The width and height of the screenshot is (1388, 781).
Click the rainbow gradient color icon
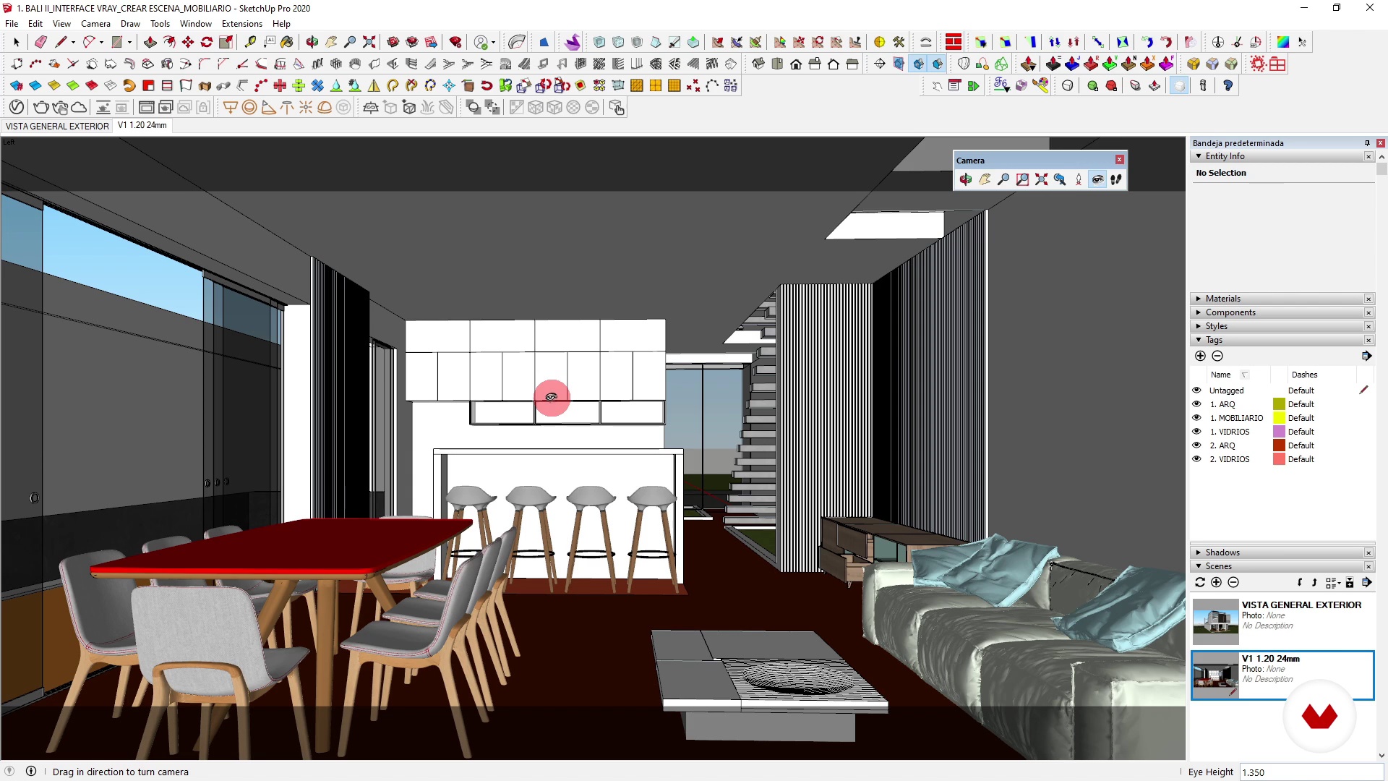point(1282,42)
